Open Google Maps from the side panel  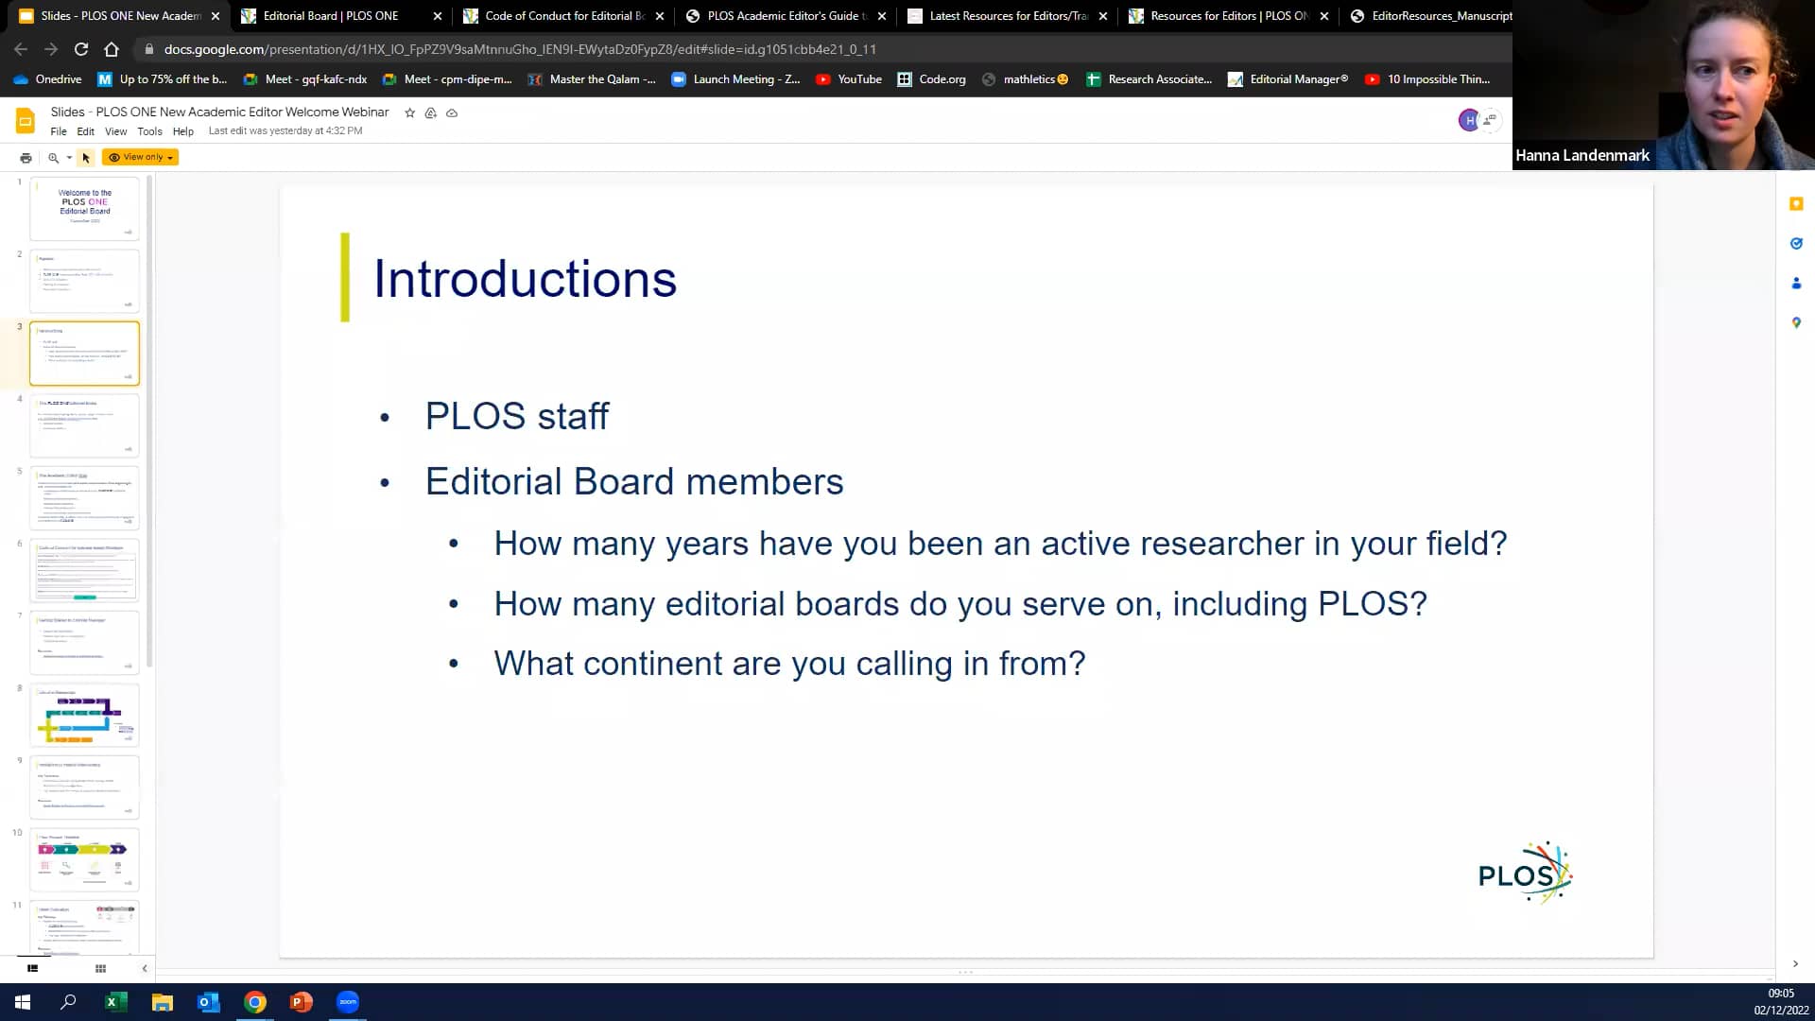tap(1796, 322)
